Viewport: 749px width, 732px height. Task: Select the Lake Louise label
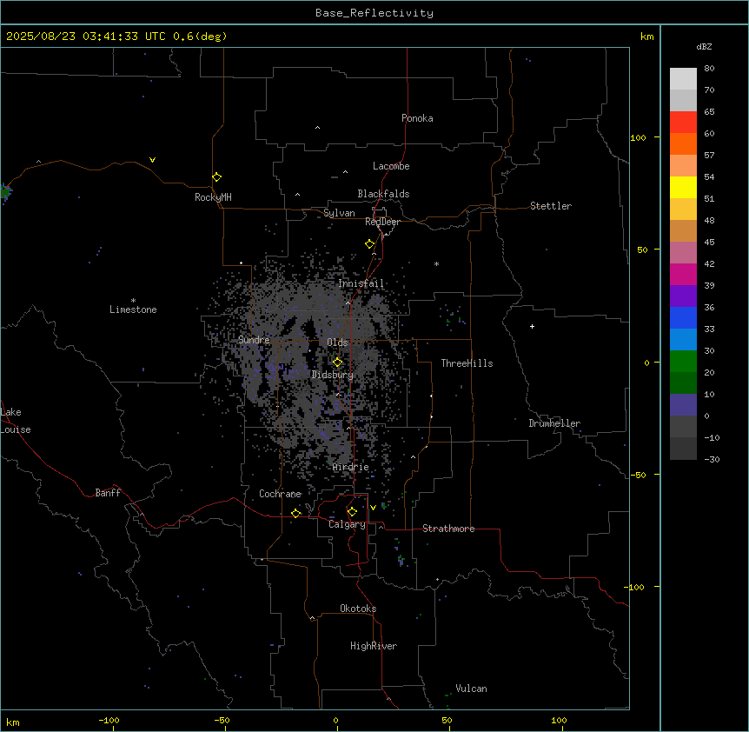pos(16,421)
